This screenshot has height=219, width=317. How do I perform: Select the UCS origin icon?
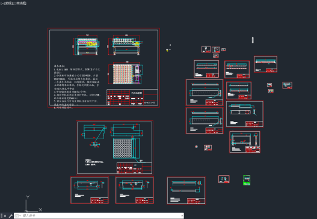coord(26,211)
